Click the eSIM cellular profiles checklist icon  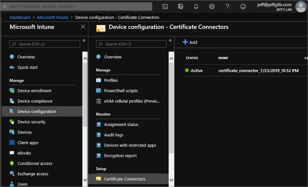point(98,101)
